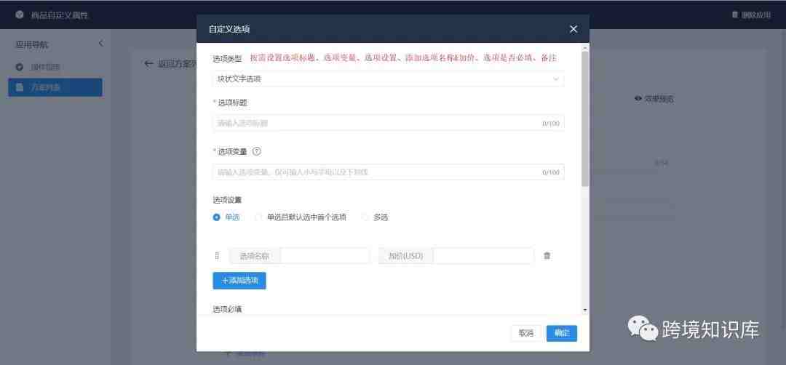Click the help icon beside 选项变量

(x=257, y=151)
